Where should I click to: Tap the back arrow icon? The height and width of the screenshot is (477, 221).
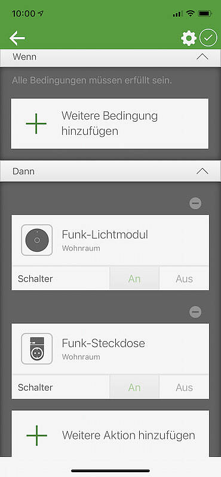point(17,38)
